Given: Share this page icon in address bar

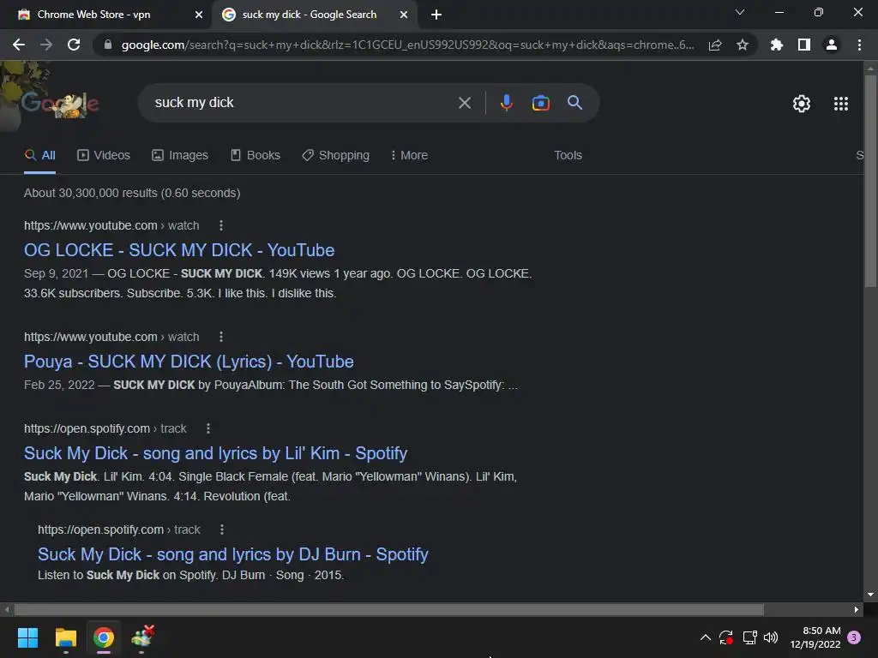Looking at the screenshot, I should [x=715, y=45].
